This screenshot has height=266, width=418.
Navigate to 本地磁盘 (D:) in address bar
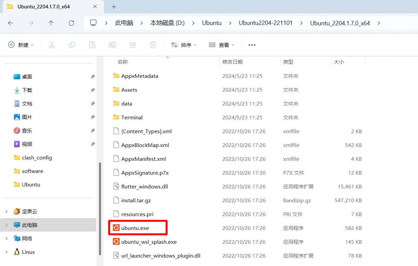click(x=167, y=23)
